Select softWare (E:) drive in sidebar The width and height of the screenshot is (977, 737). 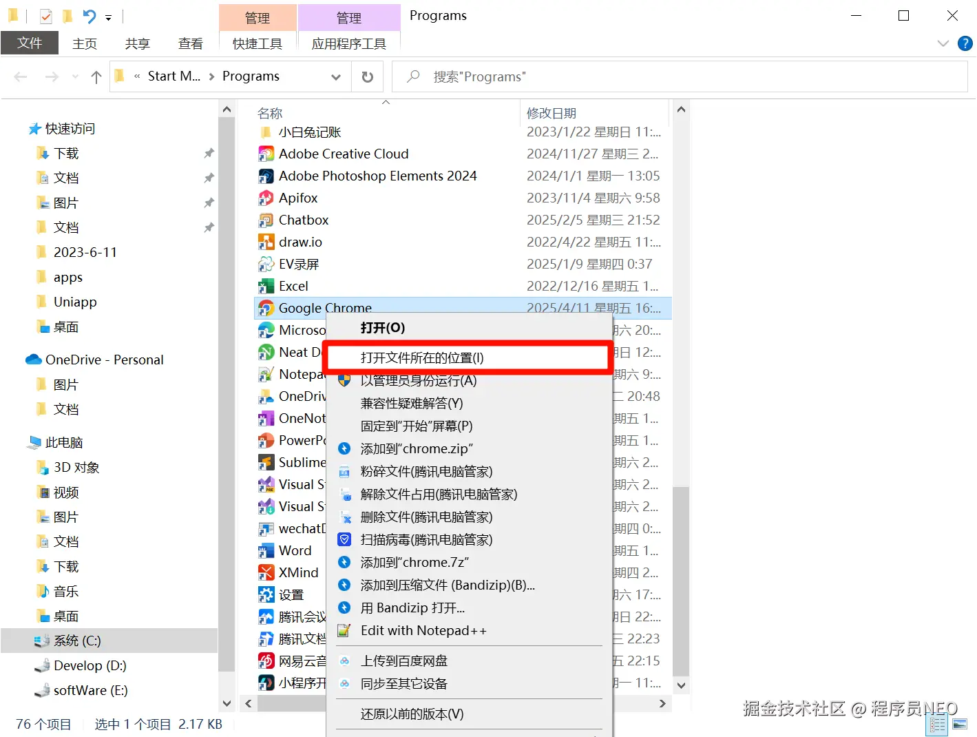(x=90, y=690)
